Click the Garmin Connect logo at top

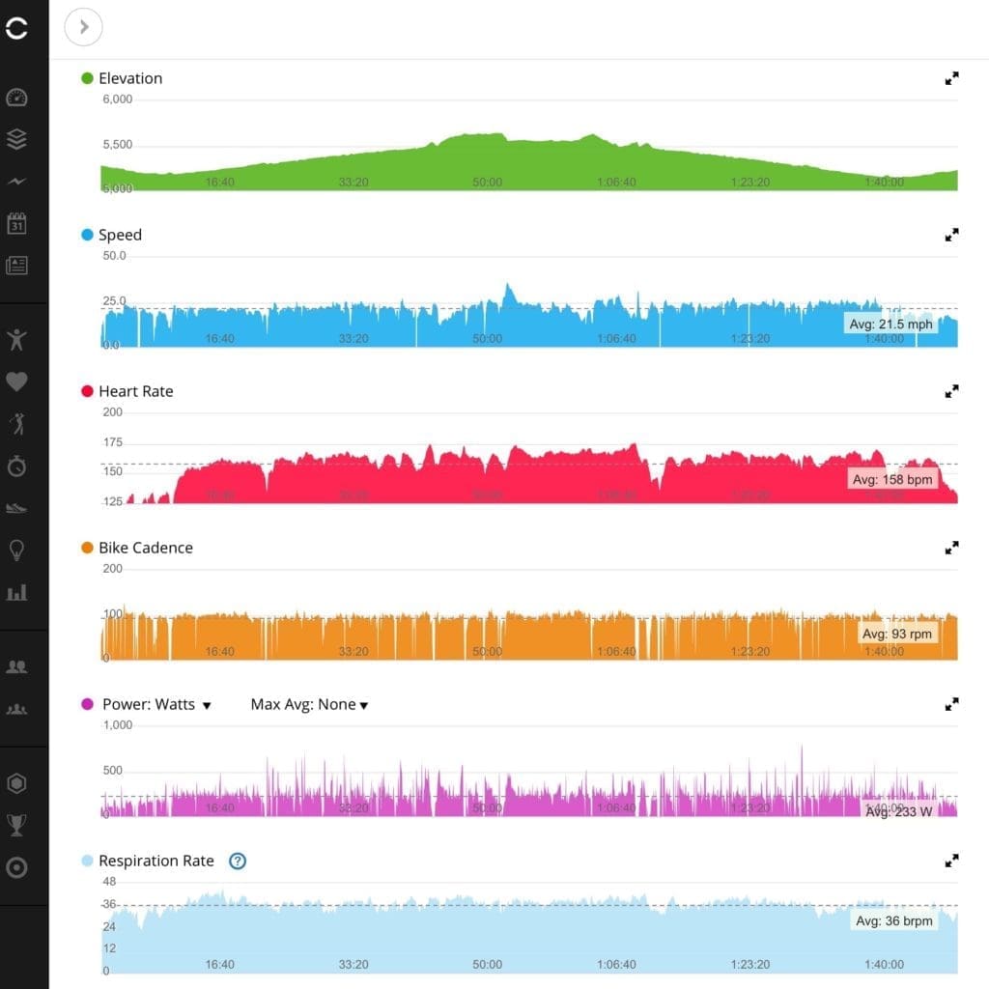(x=16, y=28)
